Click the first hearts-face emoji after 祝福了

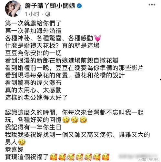click(x=54, y=157)
